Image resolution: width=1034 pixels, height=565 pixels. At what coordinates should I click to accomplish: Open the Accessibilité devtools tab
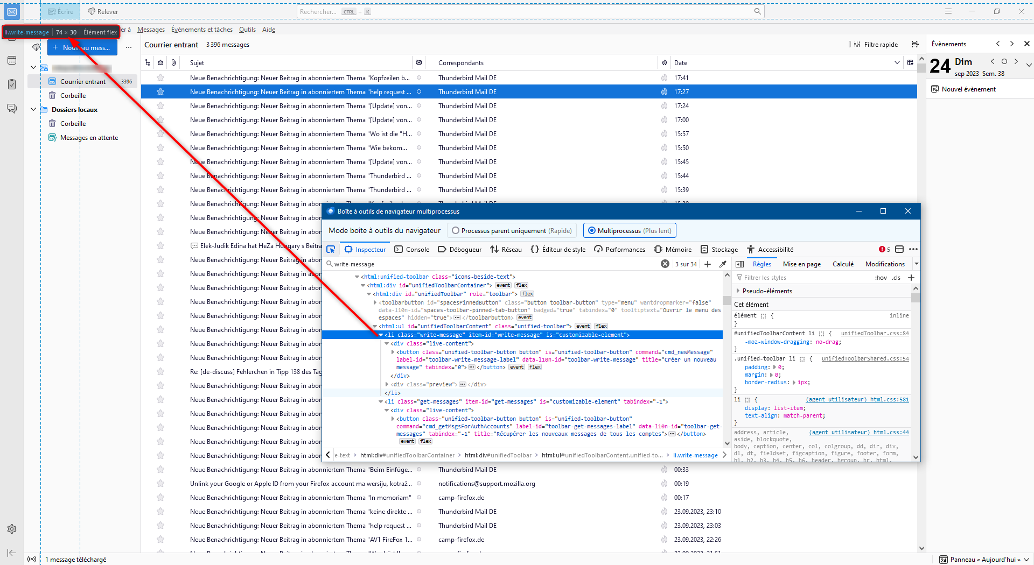770,249
